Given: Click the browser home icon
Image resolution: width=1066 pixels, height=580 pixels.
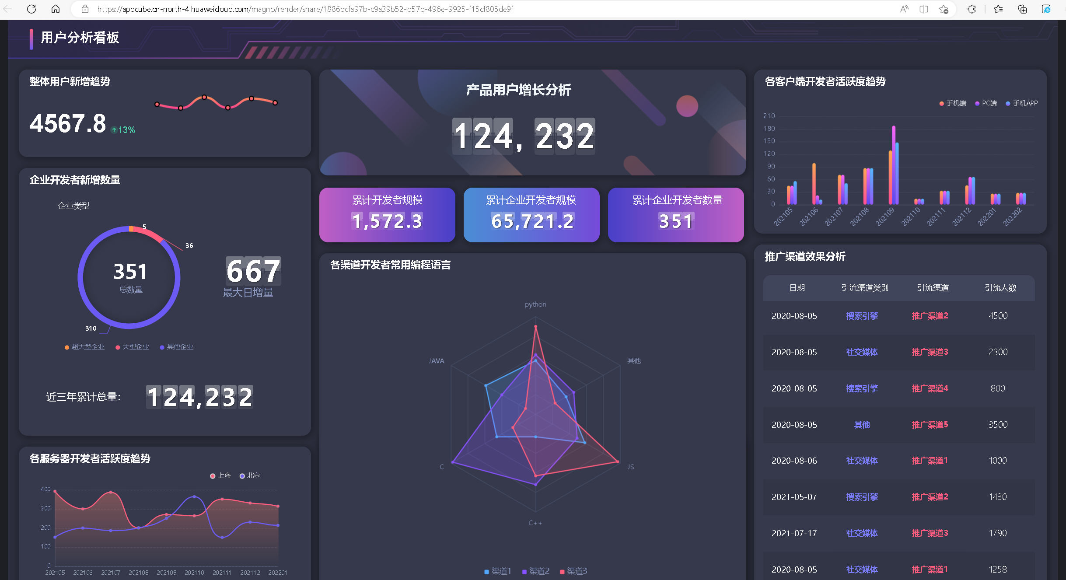Looking at the screenshot, I should tap(56, 9).
